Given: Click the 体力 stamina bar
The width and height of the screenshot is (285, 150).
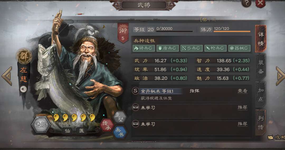Looking at the screenshot, I should pyautogui.click(x=232, y=31).
